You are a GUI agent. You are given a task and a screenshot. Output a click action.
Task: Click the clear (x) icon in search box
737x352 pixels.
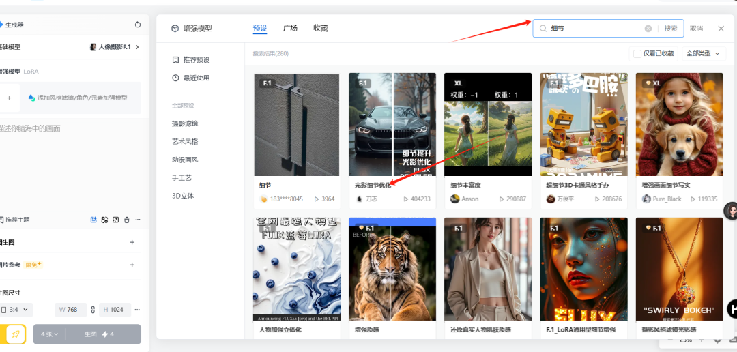point(648,29)
